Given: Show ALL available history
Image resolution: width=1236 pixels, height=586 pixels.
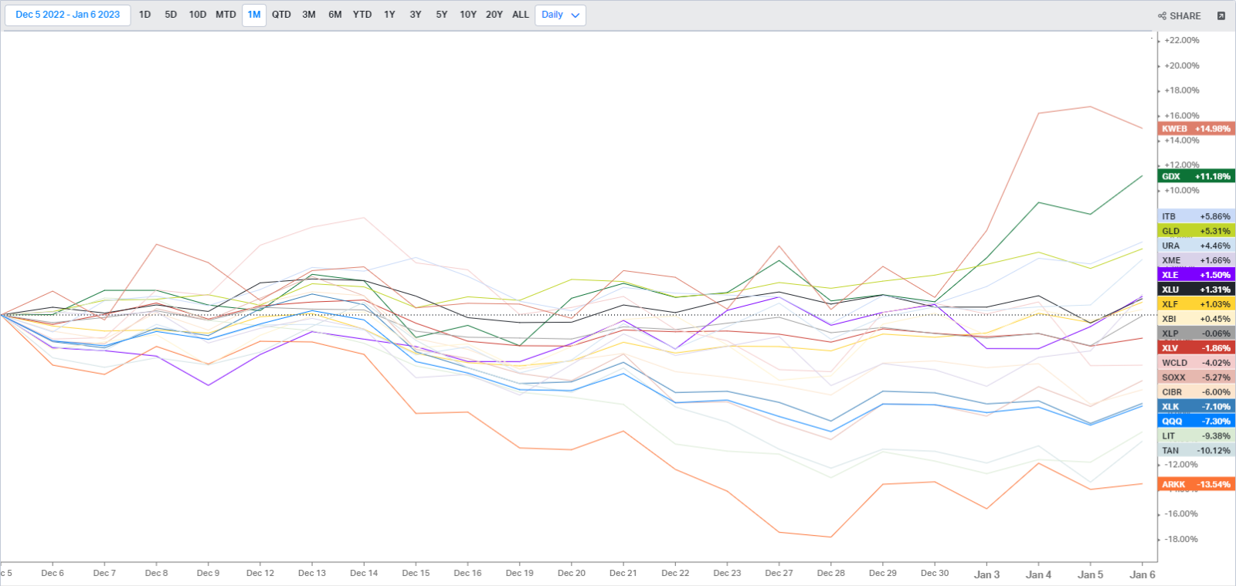Looking at the screenshot, I should [x=521, y=15].
